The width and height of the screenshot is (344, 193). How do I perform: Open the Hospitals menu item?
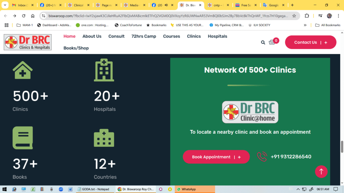click(217, 36)
